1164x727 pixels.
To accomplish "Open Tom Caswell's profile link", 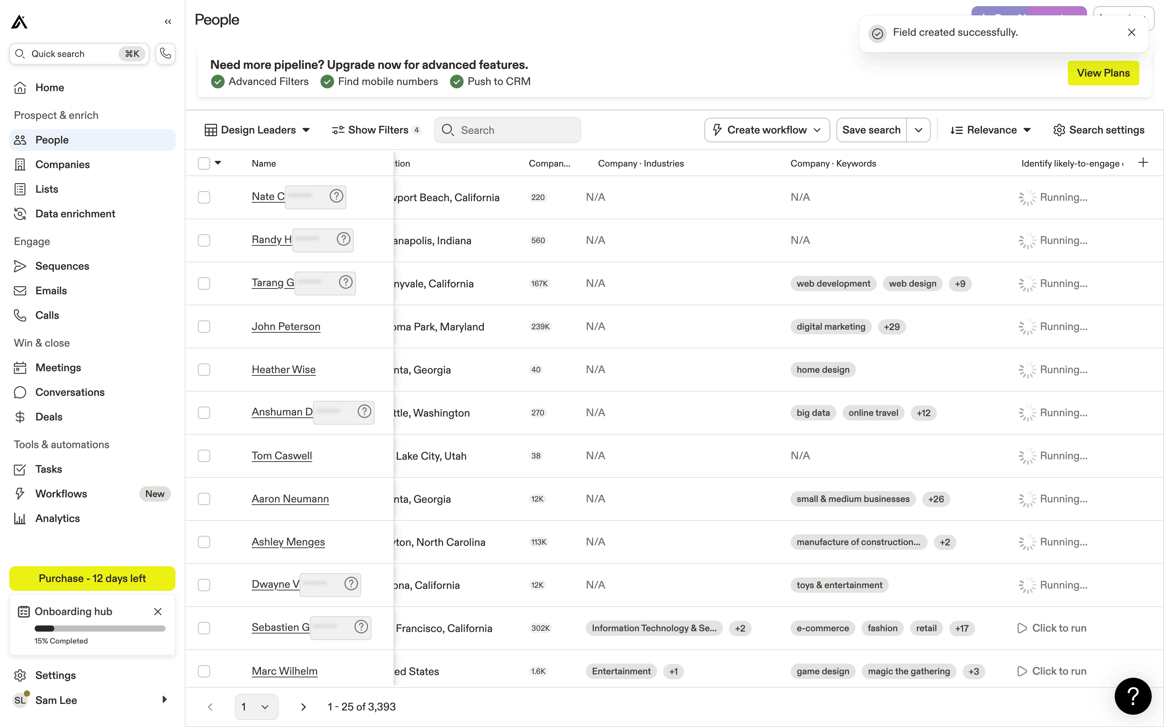I will click(282, 455).
